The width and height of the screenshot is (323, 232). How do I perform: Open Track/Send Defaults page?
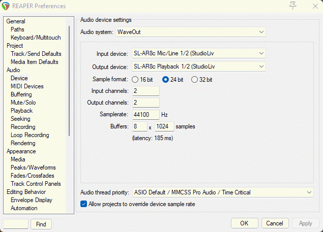tap(36, 54)
